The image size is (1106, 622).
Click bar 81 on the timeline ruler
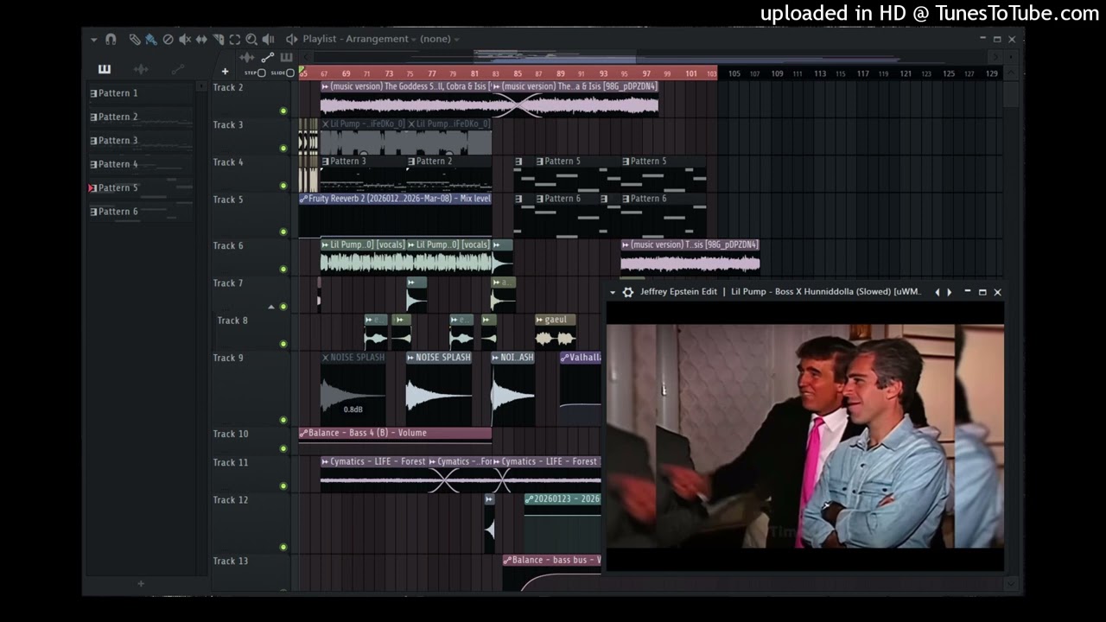pos(474,73)
